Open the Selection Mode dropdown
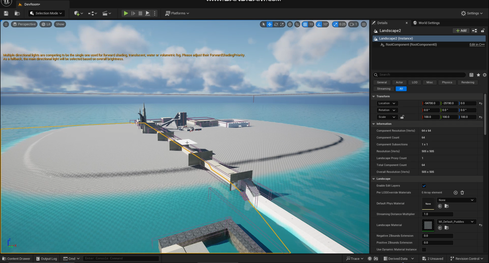 pos(46,13)
